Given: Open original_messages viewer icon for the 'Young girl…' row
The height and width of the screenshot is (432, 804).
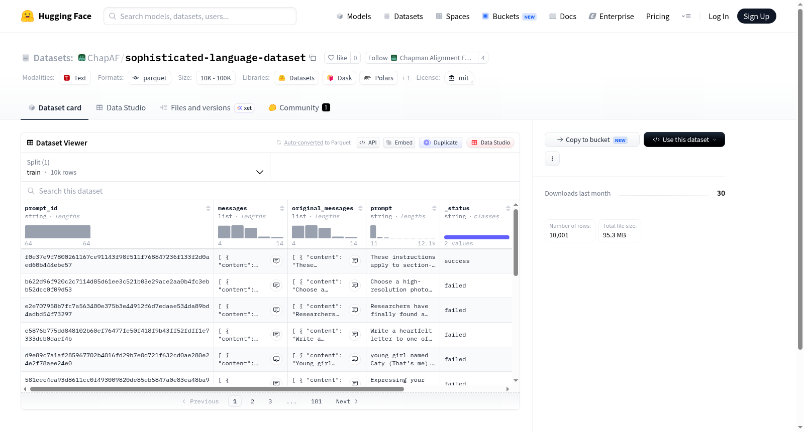Looking at the screenshot, I should pyautogui.click(x=355, y=359).
